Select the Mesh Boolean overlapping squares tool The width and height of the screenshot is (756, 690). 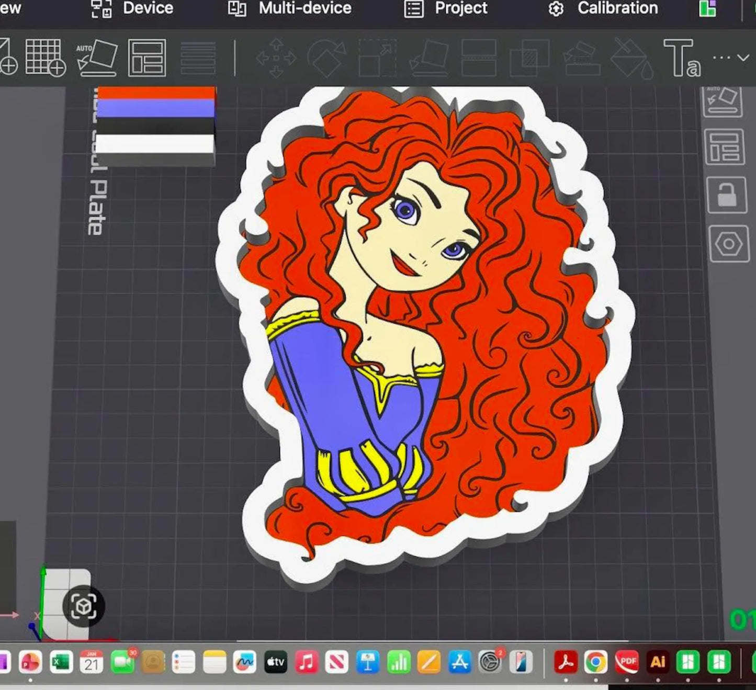click(x=529, y=58)
